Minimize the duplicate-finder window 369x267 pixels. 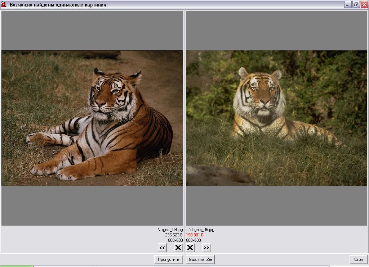[348, 5]
